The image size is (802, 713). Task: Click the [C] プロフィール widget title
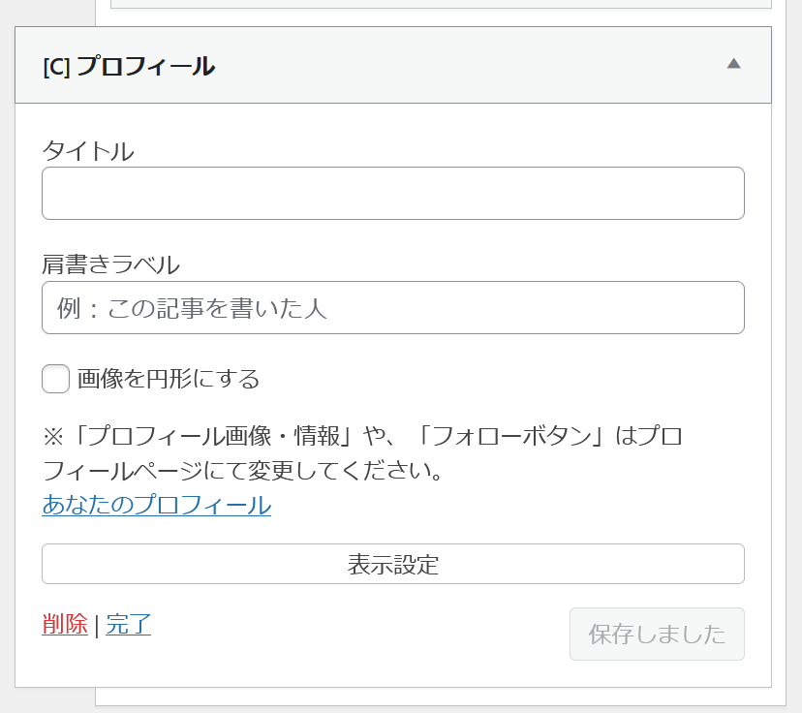(x=129, y=66)
